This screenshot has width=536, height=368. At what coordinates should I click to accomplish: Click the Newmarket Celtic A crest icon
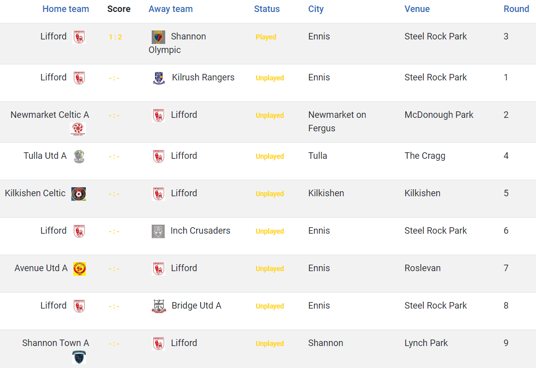pos(78,129)
